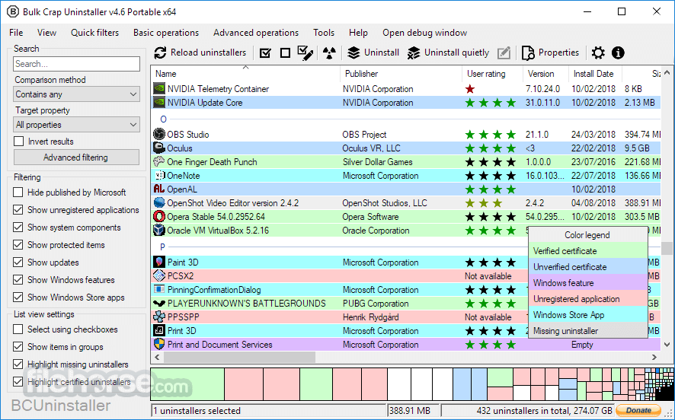This screenshot has height=420, width=675.
Task: Toggle Highlight missing uninstallers checkbox
Action: pos(18,364)
